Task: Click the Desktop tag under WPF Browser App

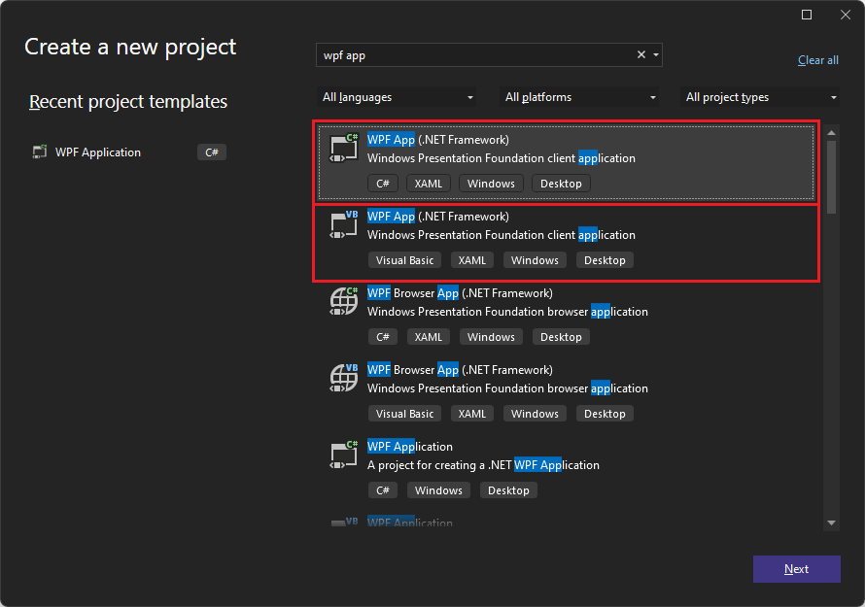Action: [x=561, y=336]
